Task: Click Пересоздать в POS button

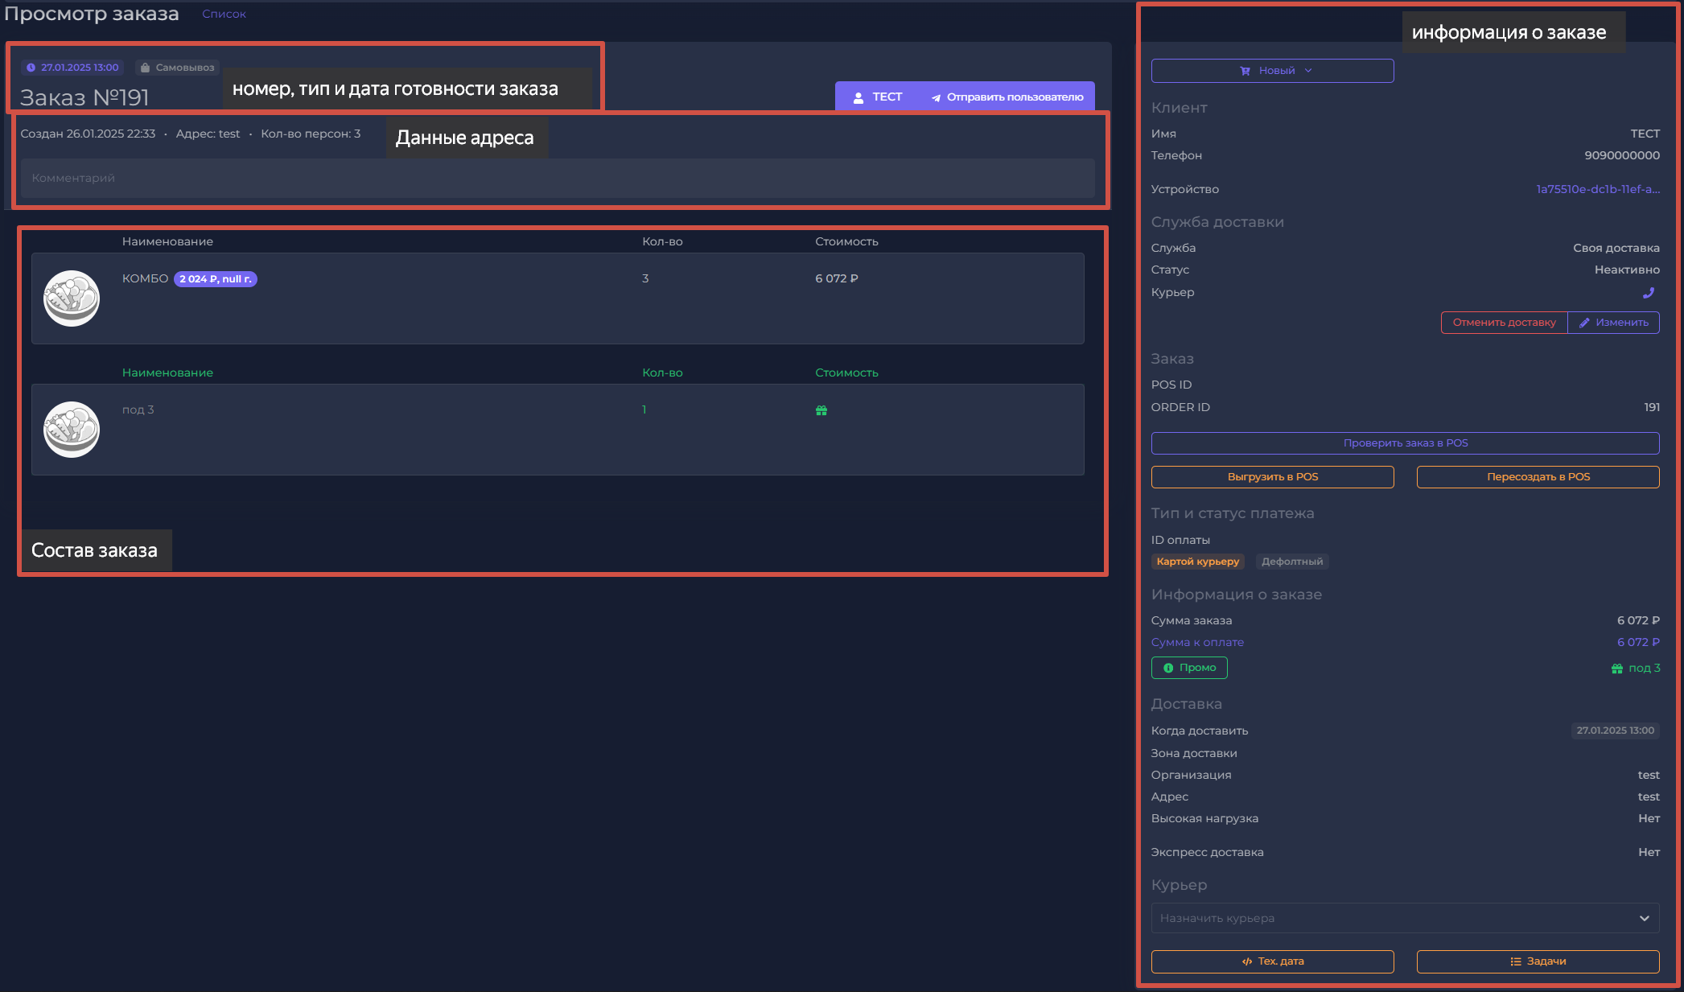Action: (1538, 477)
